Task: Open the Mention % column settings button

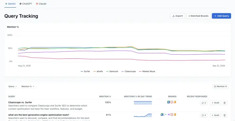Action: click(220, 87)
